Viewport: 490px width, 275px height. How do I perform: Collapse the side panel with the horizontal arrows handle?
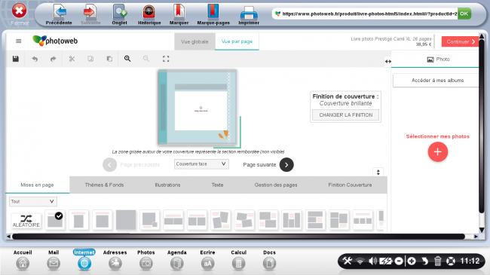pos(387,62)
